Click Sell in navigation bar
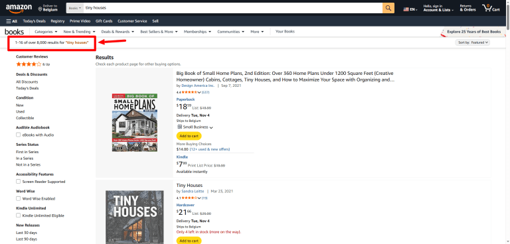Image resolution: width=510 pixels, height=244 pixels. (155, 21)
